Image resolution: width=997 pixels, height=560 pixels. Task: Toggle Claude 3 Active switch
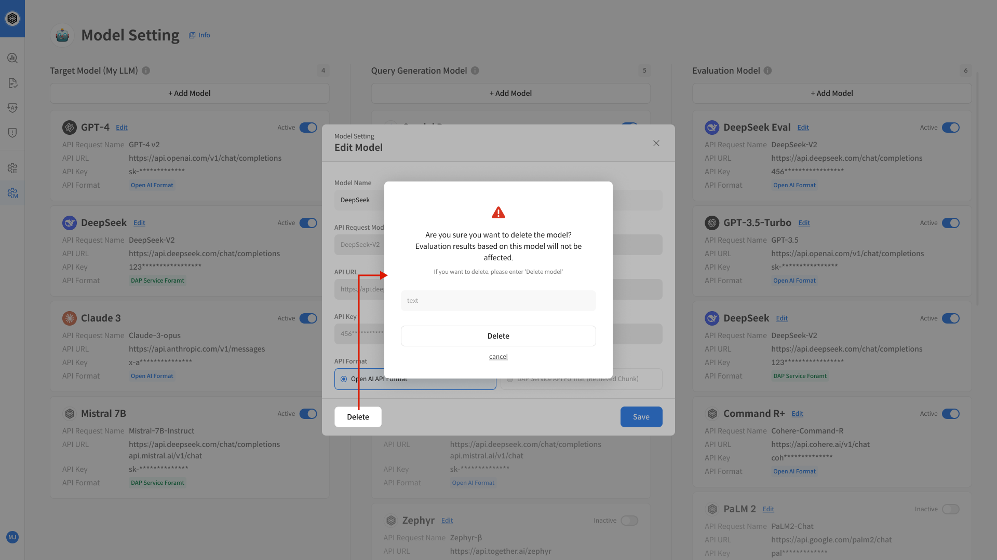point(308,318)
